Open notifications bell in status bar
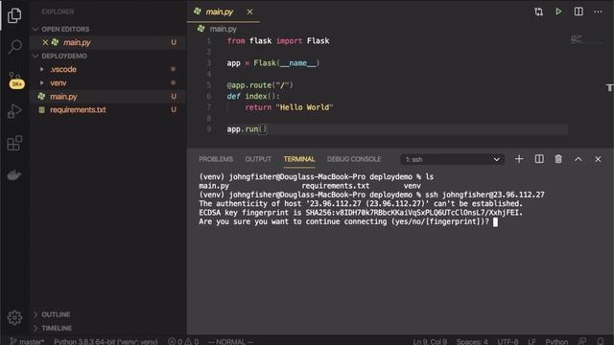614x345 pixels. click(x=601, y=341)
